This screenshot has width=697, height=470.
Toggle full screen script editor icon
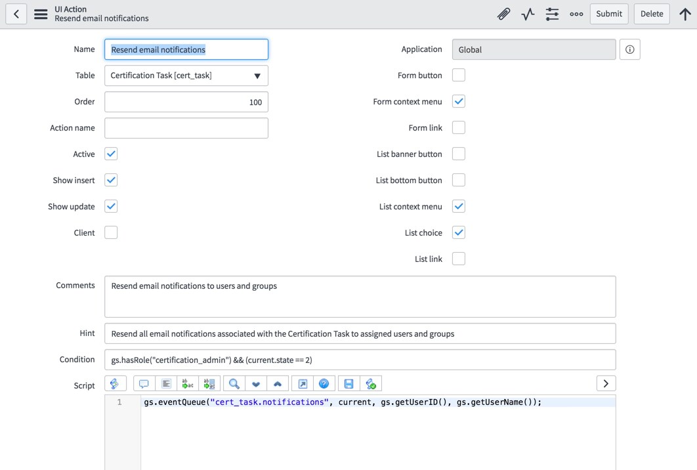pos(303,384)
